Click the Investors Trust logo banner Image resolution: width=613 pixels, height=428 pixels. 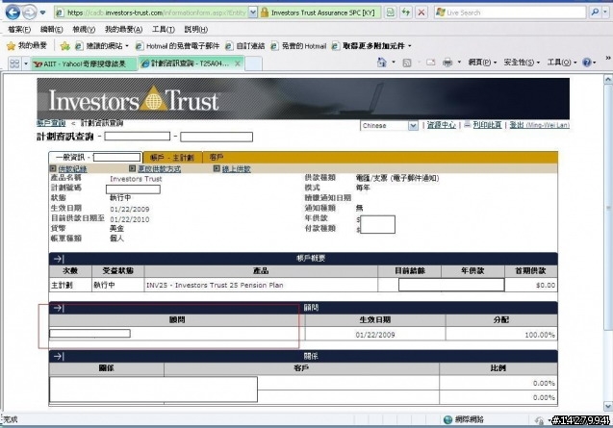[303, 98]
